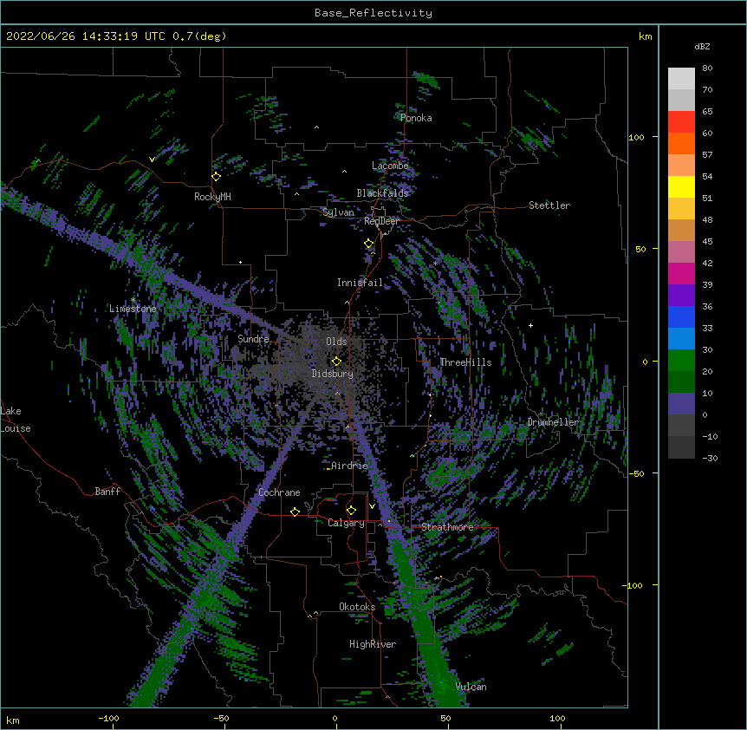Click the Okotoks town label
Screen dimensions: 747x730
pyautogui.click(x=357, y=607)
